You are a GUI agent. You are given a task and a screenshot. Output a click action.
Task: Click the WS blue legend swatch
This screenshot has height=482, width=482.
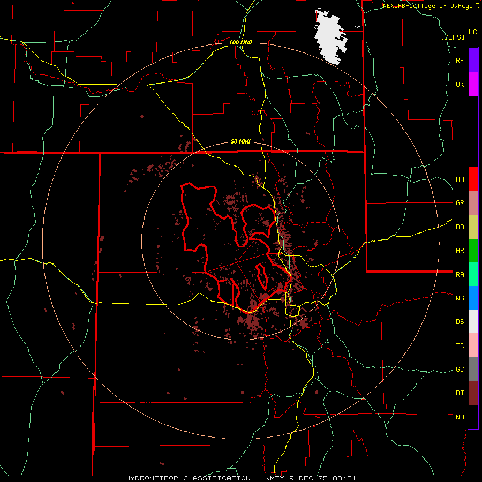click(x=473, y=298)
